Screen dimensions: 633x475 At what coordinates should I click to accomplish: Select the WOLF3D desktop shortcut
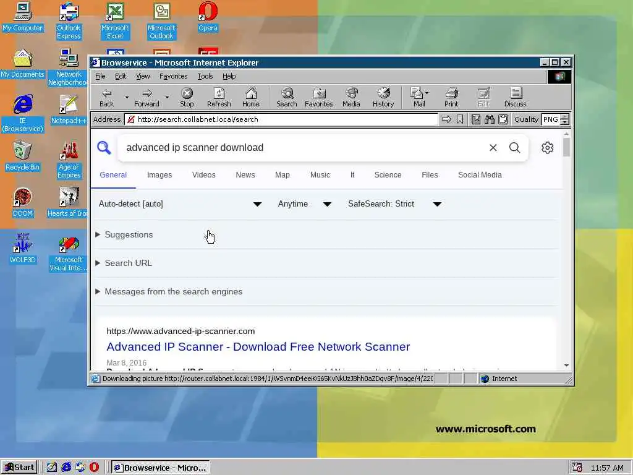22,249
